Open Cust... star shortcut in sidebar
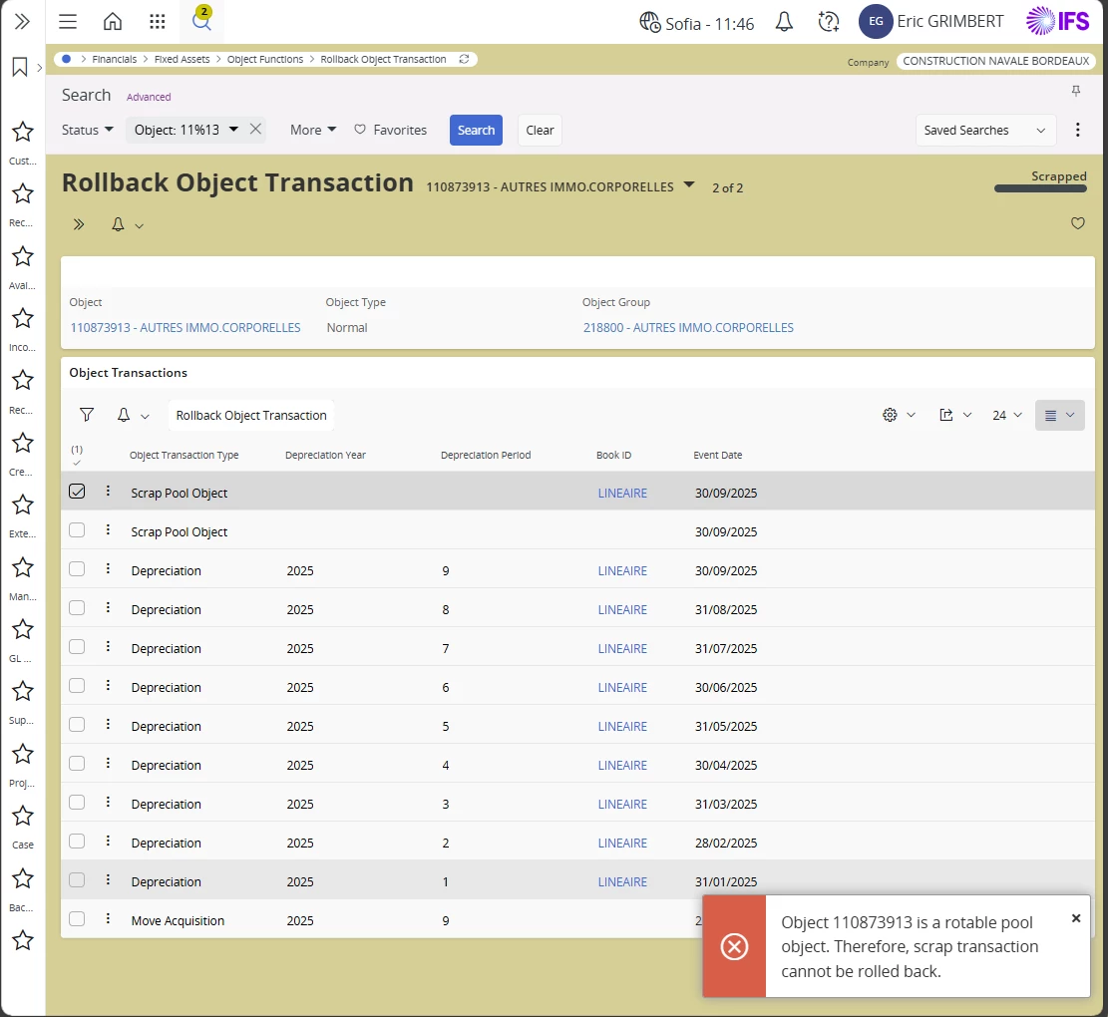This screenshot has width=1108, height=1017. [x=23, y=132]
